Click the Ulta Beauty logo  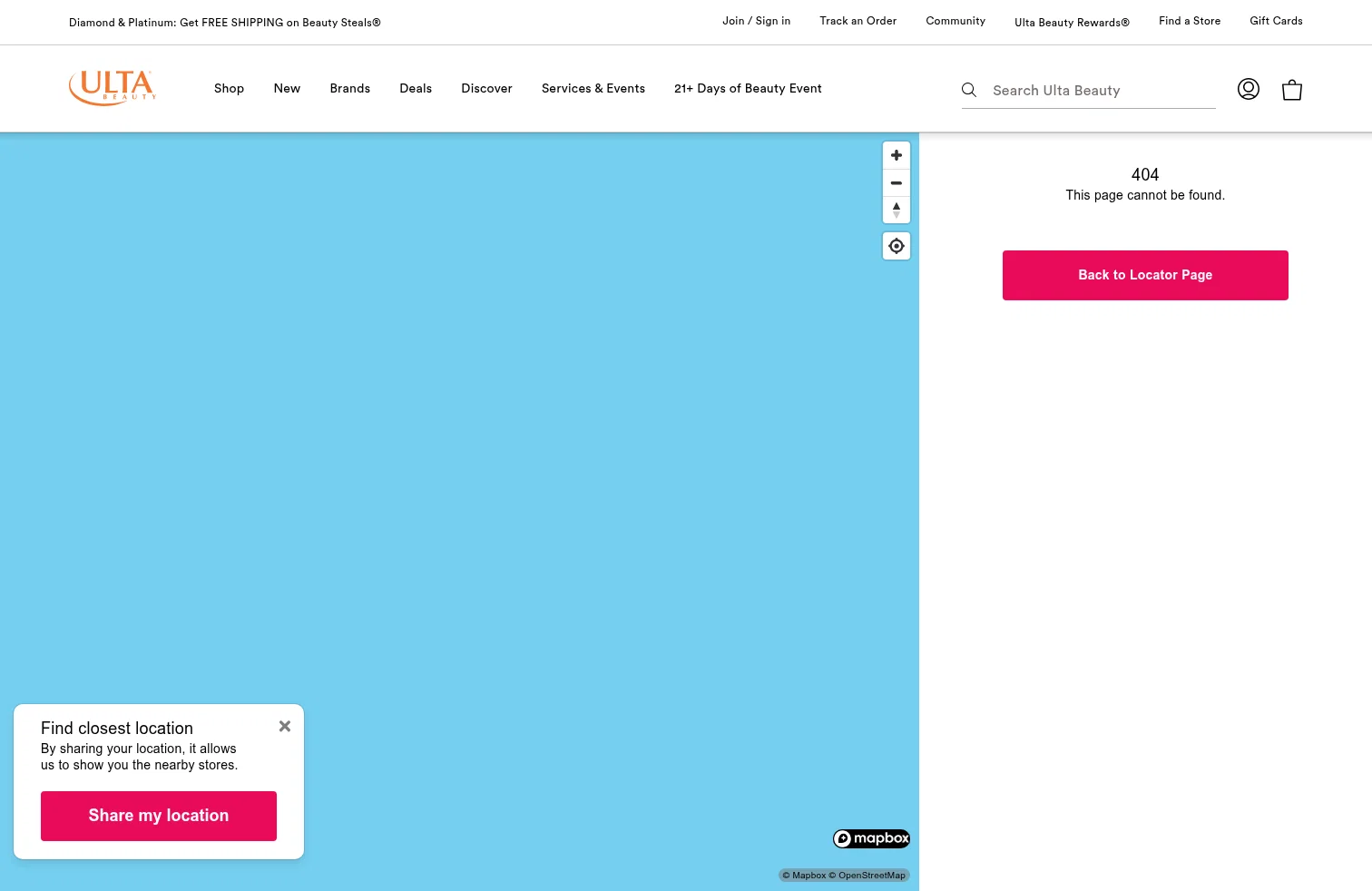pos(113,88)
